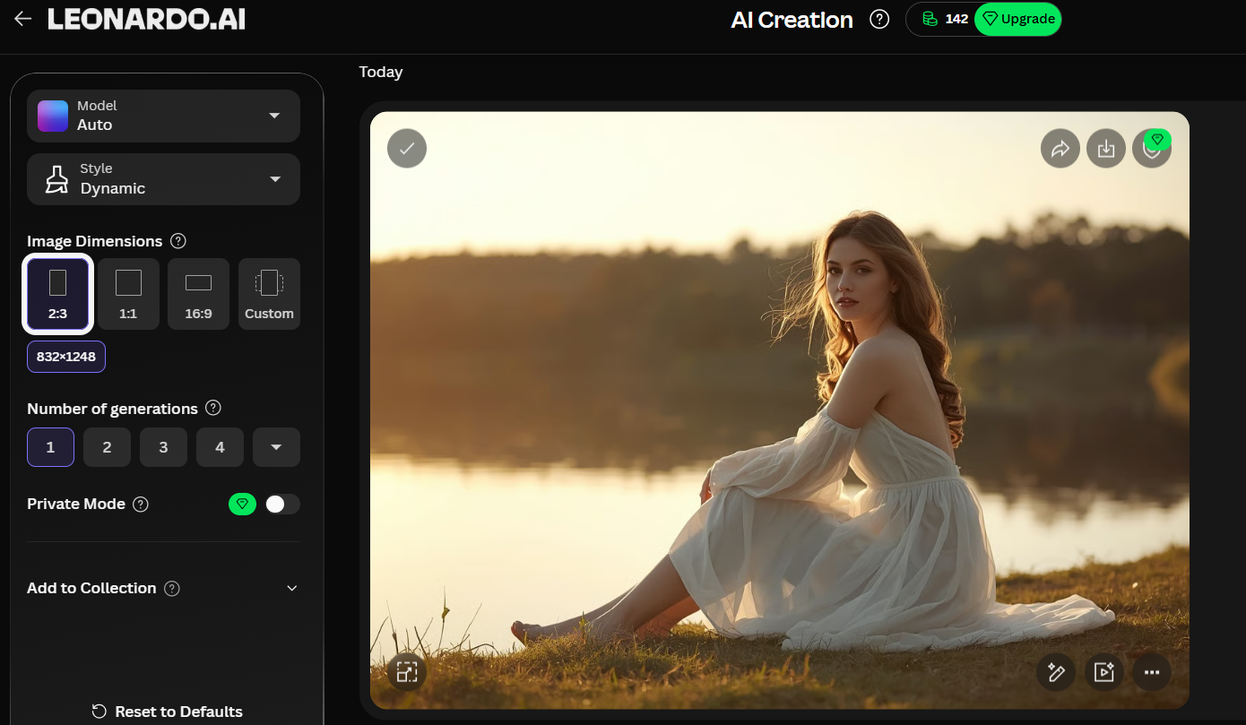Choose Custom image dimensions

click(x=269, y=294)
